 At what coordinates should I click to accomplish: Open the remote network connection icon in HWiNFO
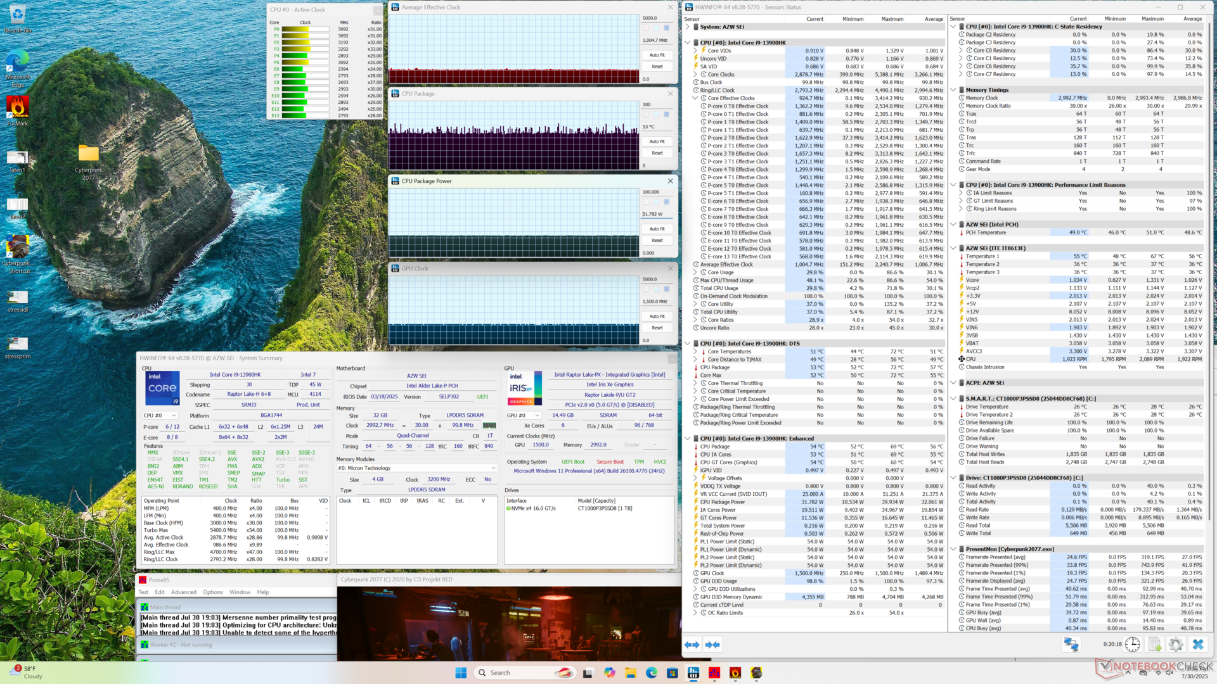pyautogui.click(x=1071, y=645)
